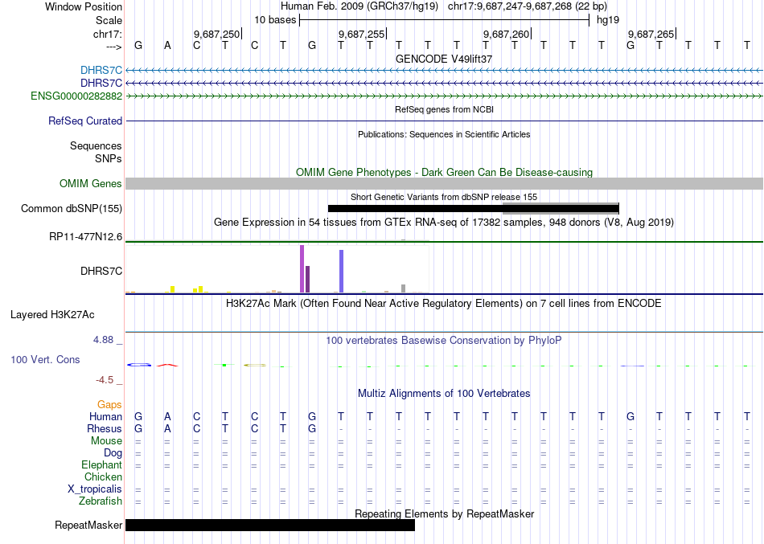Select the Scale track label
This screenshot has width=764, height=544.
109,20
